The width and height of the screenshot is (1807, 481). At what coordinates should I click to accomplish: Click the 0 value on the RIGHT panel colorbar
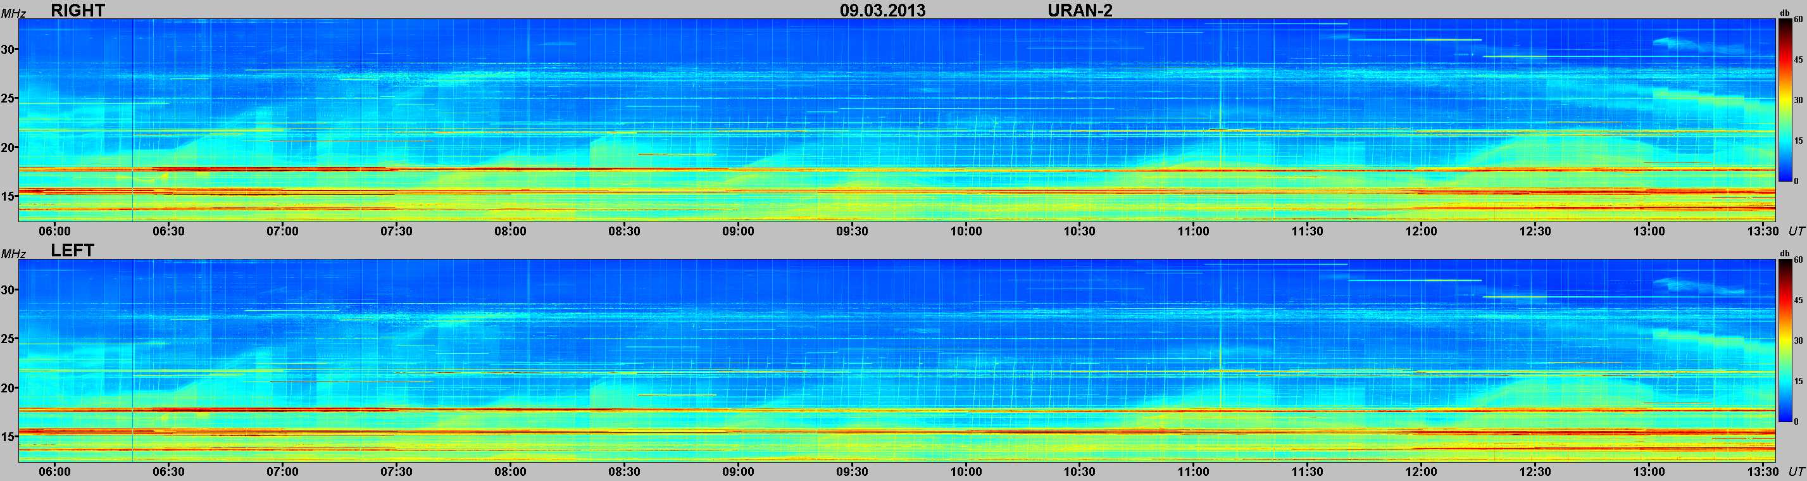1796,181
